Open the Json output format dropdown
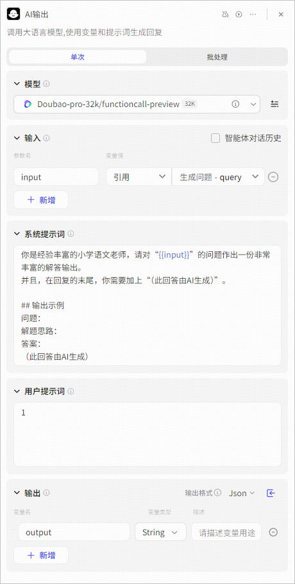The width and height of the screenshot is (295, 584). 242,493
